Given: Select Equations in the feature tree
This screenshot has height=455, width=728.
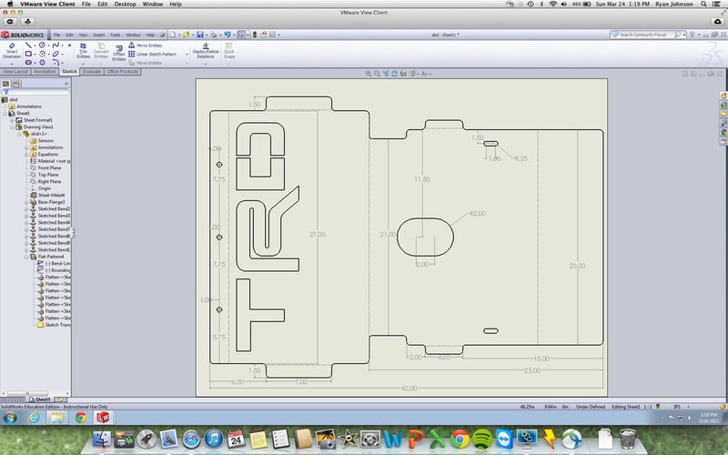Looking at the screenshot, I should pos(45,155).
